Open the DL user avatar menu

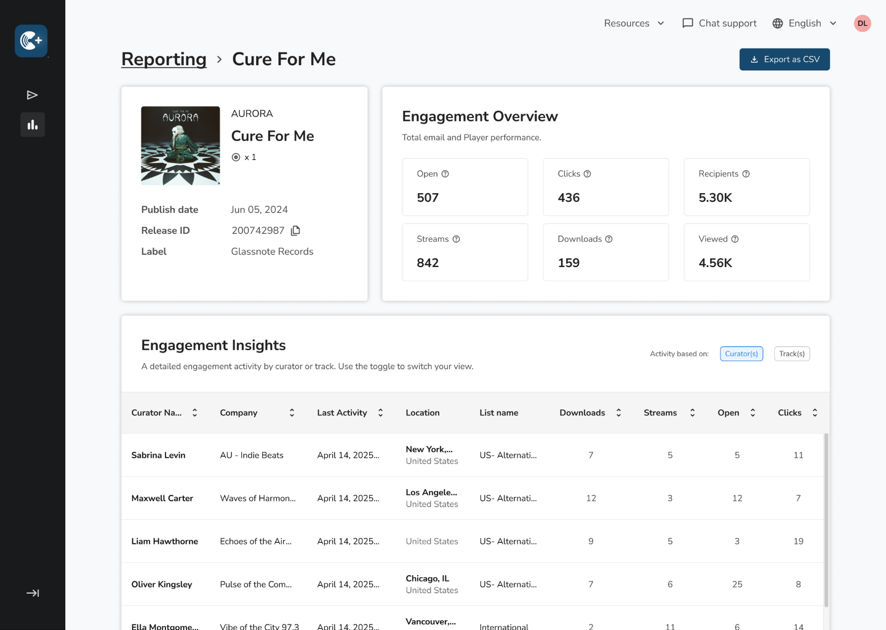tap(862, 23)
